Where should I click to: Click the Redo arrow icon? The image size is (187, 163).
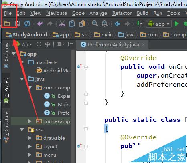click(50, 24)
